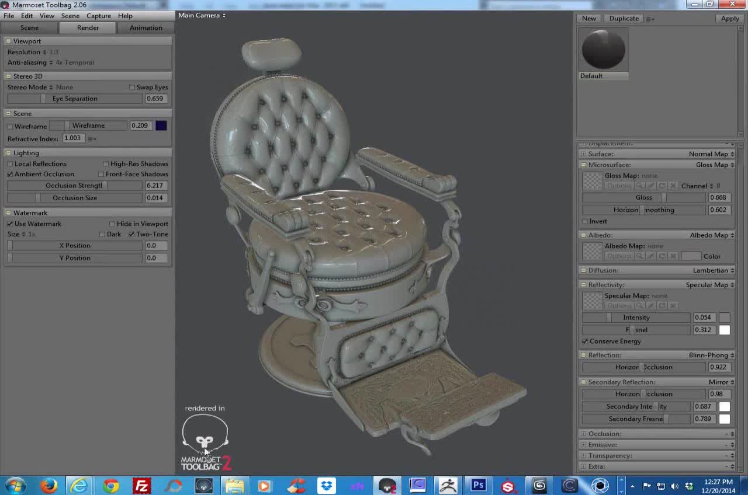Image resolution: width=748 pixels, height=495 pixels.
Task: Expand the Occlusion material section
Action: (583, 434)
